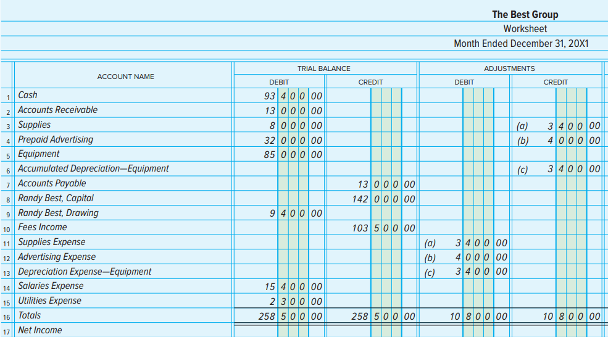Screen dimensions: 608x337
Task: Click Randy Best Capital credit 142,000.00
Action: click(384, 199)
